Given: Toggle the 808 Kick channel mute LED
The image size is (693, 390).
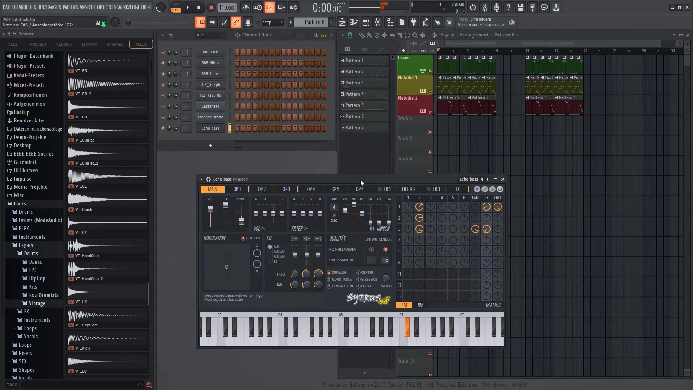Looking at the screenshot, I should point(163,52).
